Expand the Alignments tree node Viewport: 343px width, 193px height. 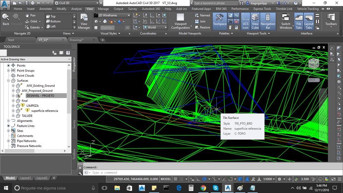tap(9, 121)
